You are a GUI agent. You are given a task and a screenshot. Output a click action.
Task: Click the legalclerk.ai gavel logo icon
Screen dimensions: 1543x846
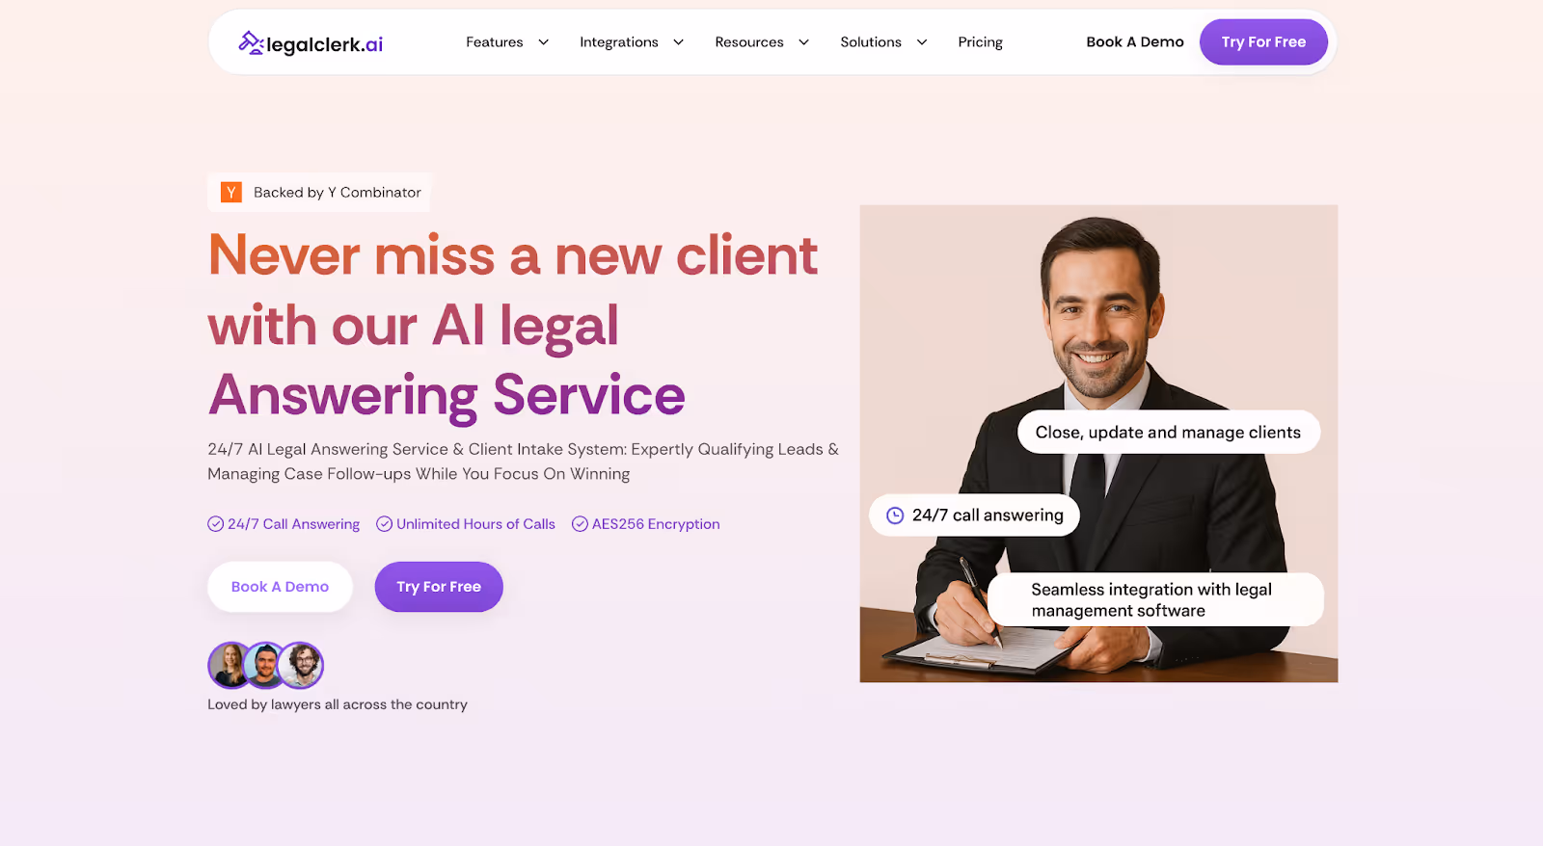[x=251, y=42]
